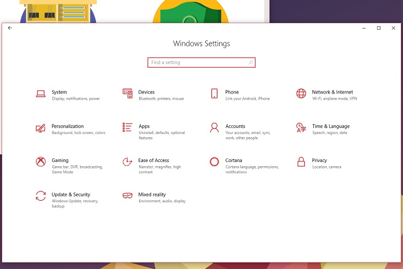Select the Cortana category label
The width and height of the screenshot is (403, 269).
click(234, 160)
